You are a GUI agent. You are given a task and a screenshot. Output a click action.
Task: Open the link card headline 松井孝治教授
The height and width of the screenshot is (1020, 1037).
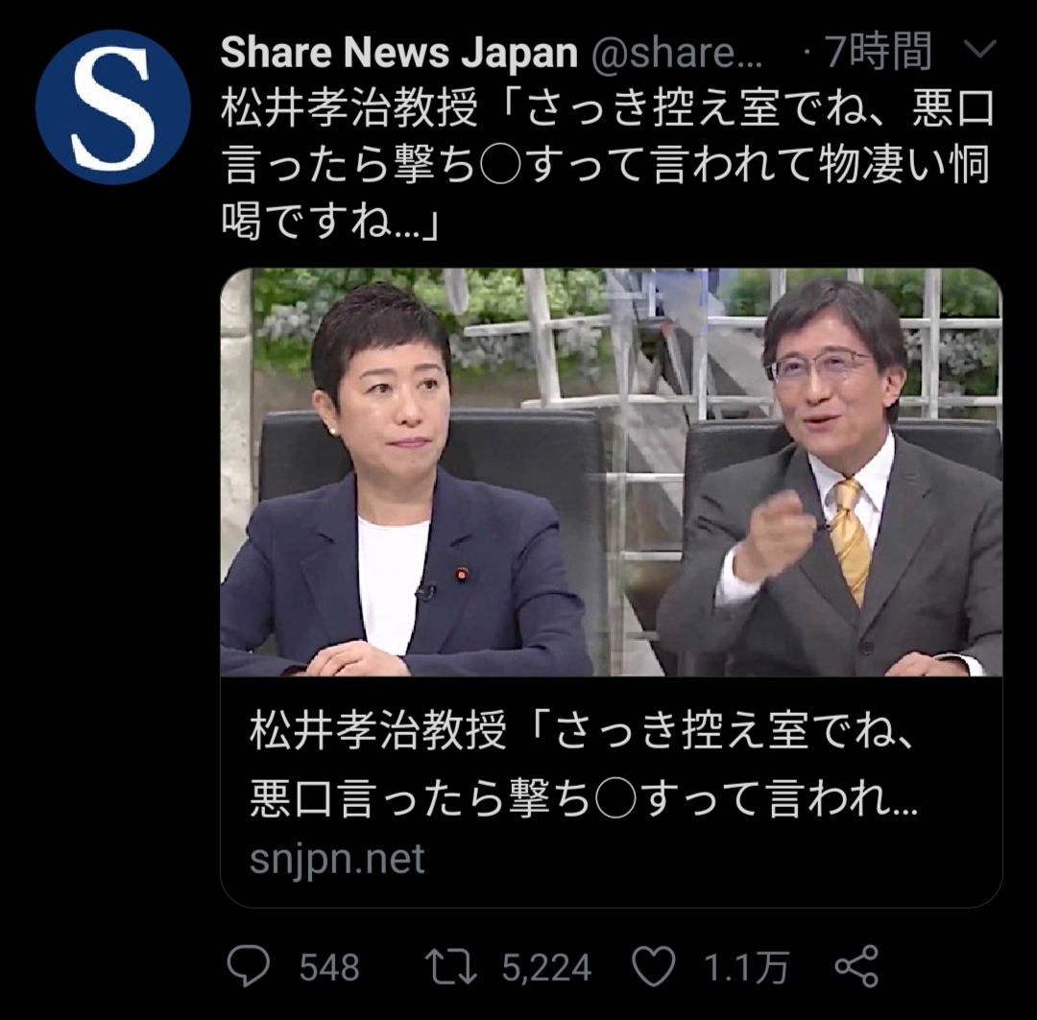pyautogui.click(x=582, y=766)
